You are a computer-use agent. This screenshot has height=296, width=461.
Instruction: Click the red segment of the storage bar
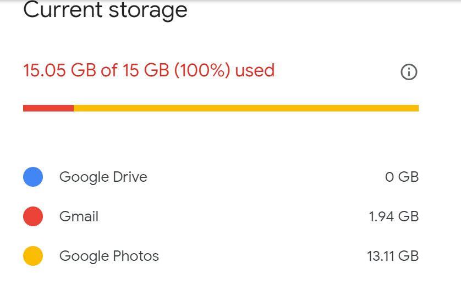click(48, 108)
